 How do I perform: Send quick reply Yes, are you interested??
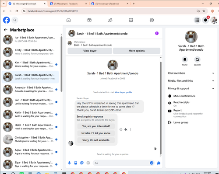(96, 126)
